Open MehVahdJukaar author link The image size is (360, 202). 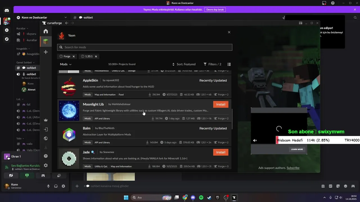121,104
